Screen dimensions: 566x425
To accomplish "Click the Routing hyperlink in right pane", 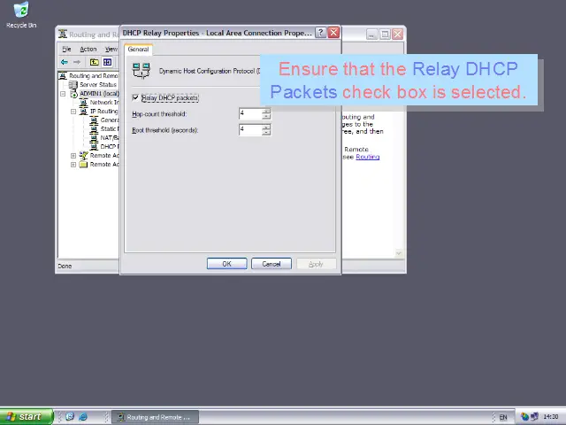I will [x=367, y=157].
